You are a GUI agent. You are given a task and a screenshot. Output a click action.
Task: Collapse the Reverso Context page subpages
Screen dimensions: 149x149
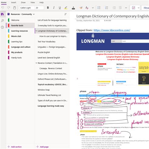[x=36, y=63]
